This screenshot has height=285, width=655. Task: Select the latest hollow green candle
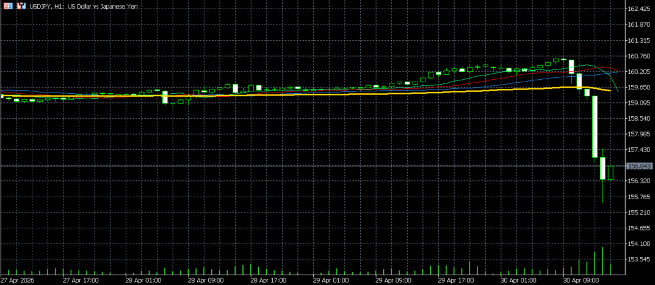click(x=610, y=172)
